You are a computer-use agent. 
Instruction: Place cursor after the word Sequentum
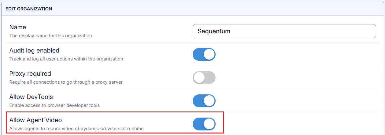coord(231,31)
